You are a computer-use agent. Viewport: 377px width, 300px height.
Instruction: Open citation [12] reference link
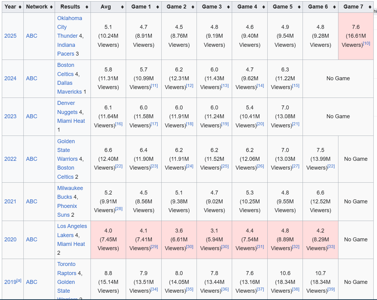190,86
